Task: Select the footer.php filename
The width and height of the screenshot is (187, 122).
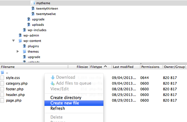Action: (15, 89)
